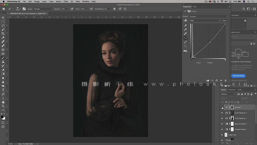This screenshot has height=145, width=257.
Task: Click the black point slider under the curve
Action: click(x=191, y=60)
